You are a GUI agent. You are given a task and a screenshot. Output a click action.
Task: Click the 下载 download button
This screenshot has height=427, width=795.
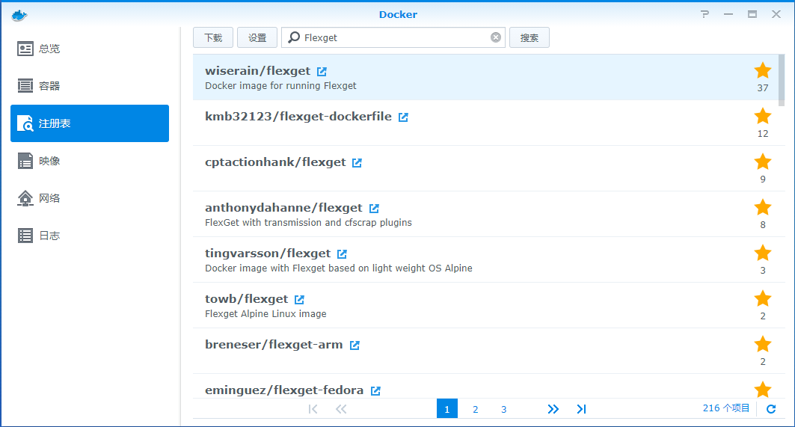tap(213, 37)
